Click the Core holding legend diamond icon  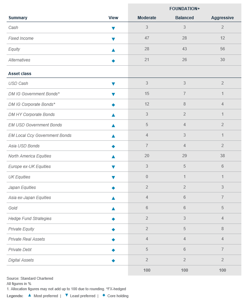[104, 295]
